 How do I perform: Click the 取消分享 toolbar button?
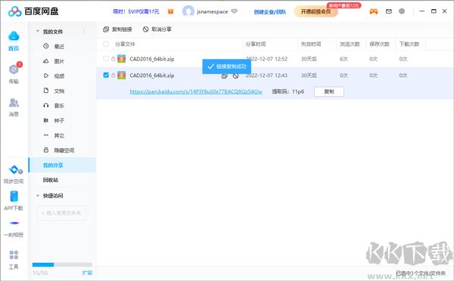(157, 29)
